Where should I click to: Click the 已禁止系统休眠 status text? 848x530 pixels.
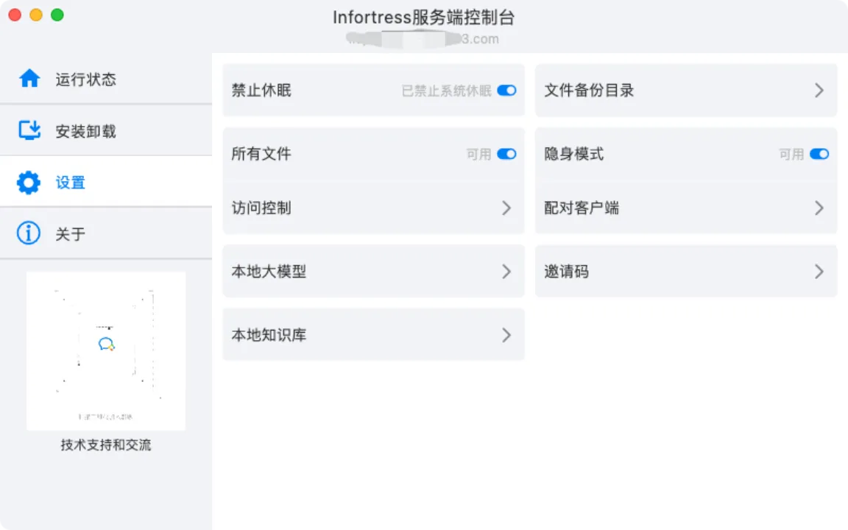(x=446, y=91)
